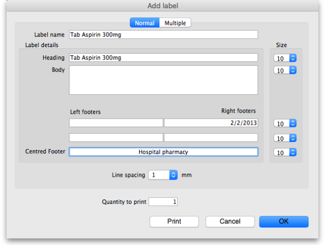Open the Centred Footer size dropdown
The height and width of the screenshot is (245, 325).
285,152
